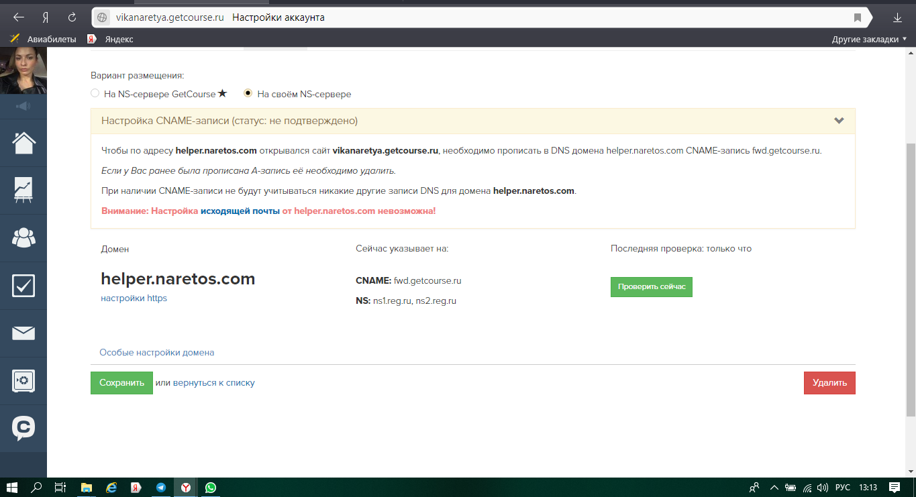916x497 pixels.
Task: Click the red Удалить button
Action: [829, 383]
